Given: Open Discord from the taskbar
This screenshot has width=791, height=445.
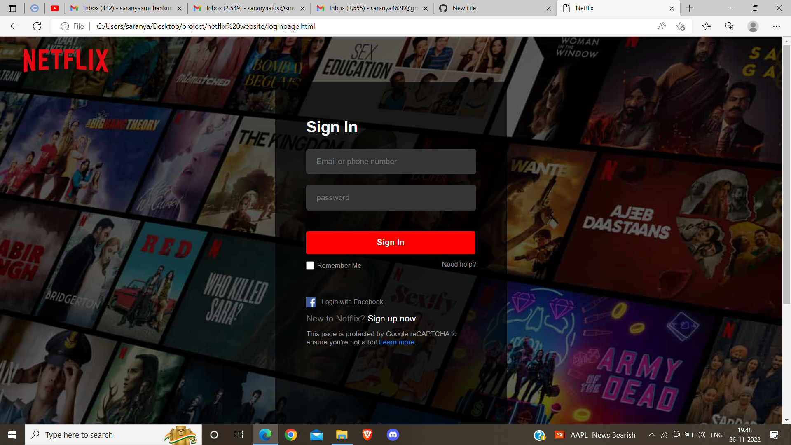Looking at the screenshot, I should [x=393, y=434].
